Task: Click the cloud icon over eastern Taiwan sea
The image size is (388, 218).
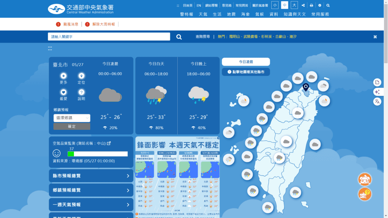Action: pyautogui.click(x=315, y=144)
